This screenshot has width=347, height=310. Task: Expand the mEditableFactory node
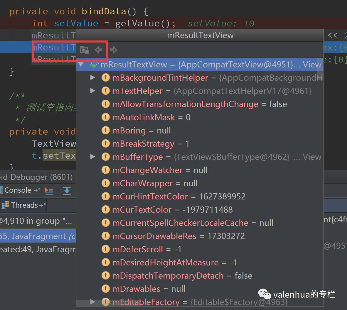tap(92, 302)
